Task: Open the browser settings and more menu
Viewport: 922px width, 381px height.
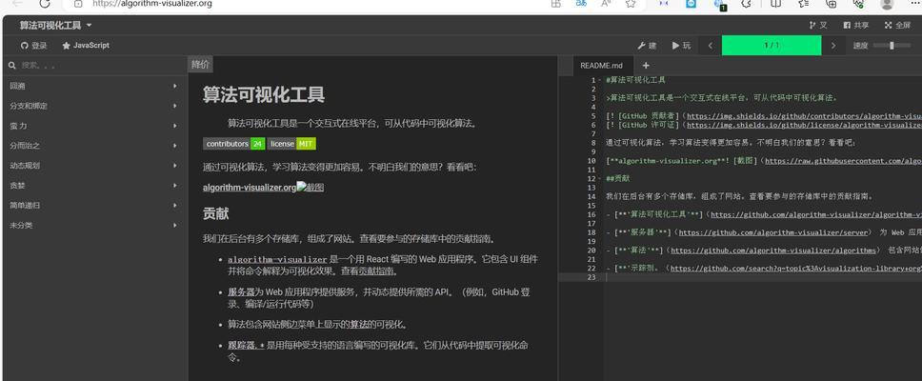Action: 914,4
